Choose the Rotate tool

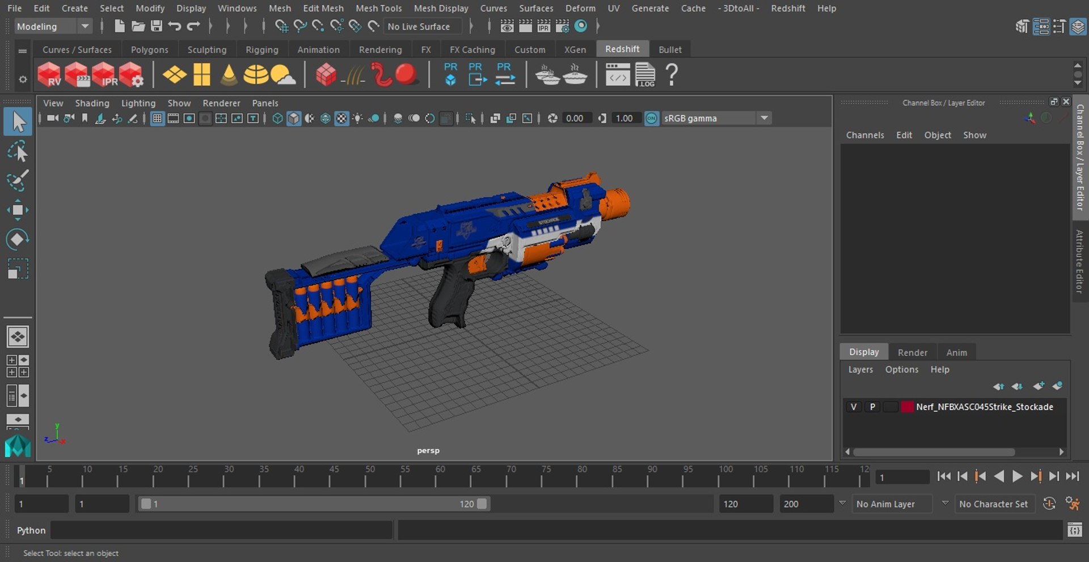(x=18, y=239)
